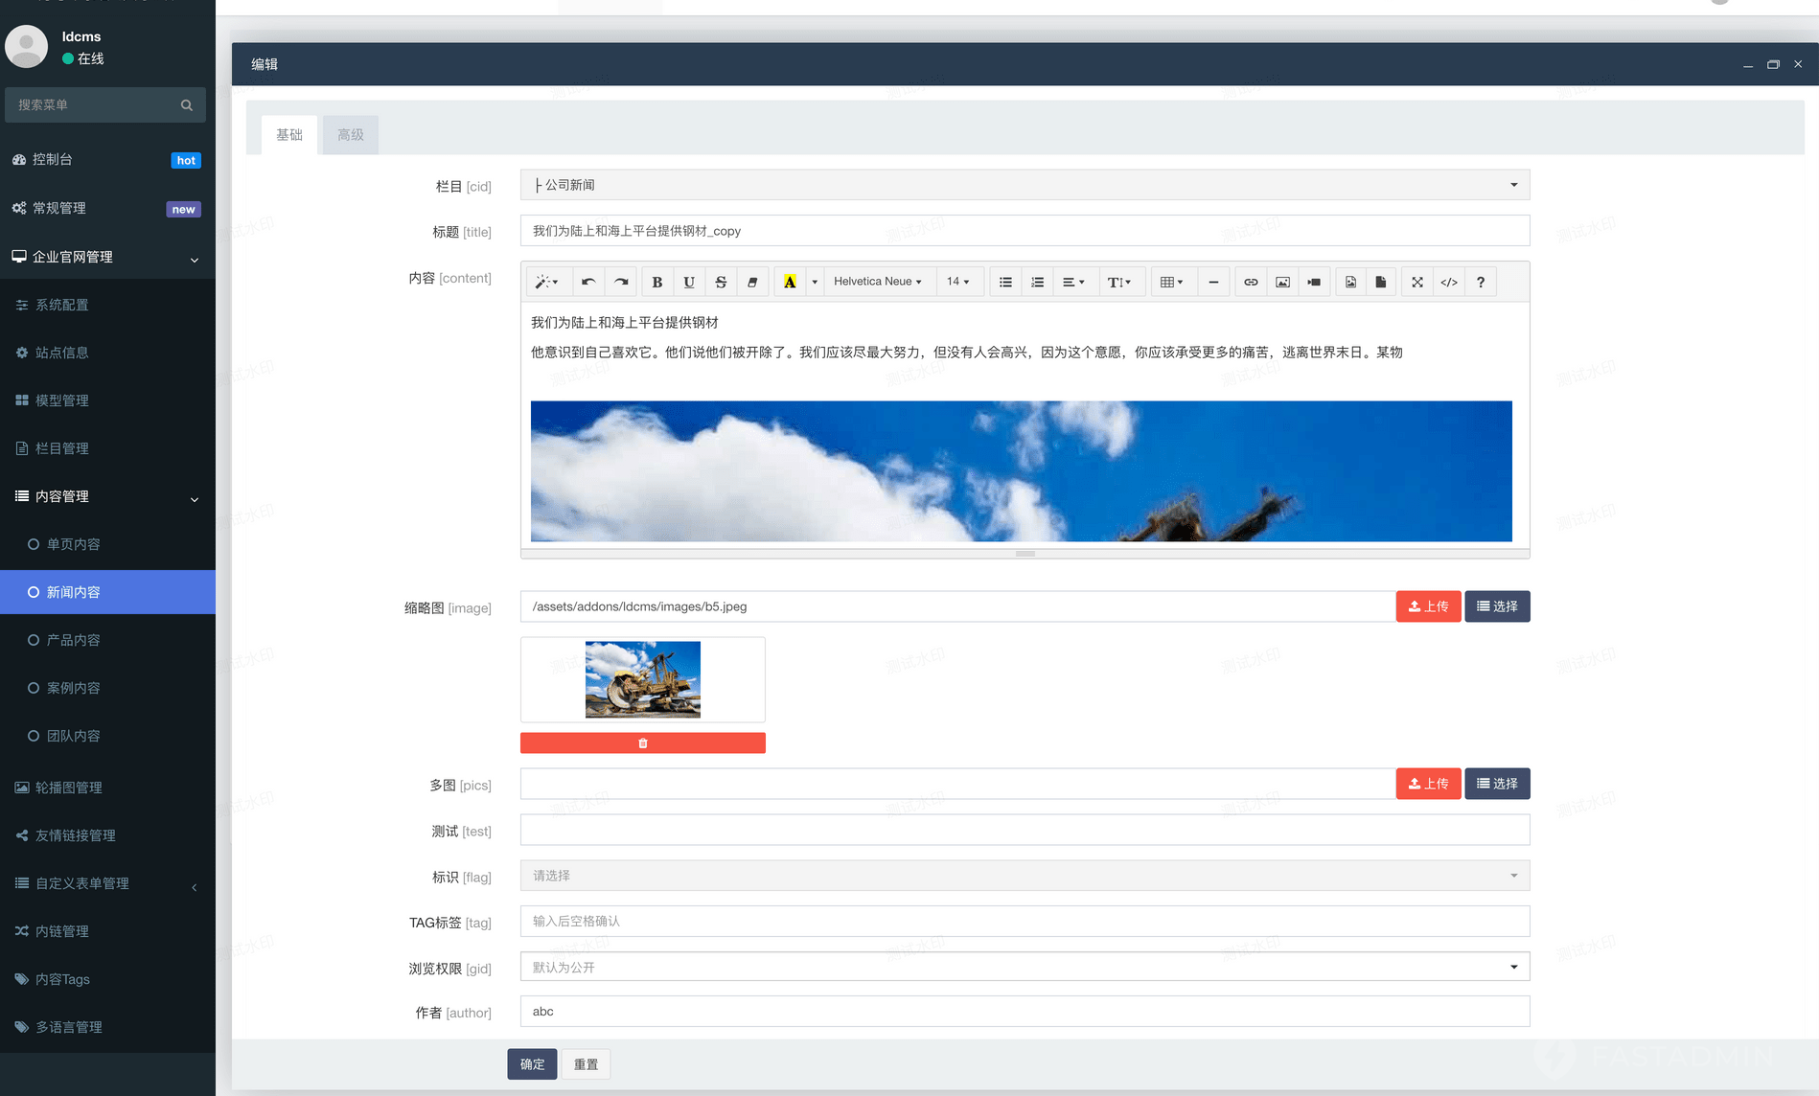Open editor help
Screen dimensions: 1819x1096
tap(1481, 282)
